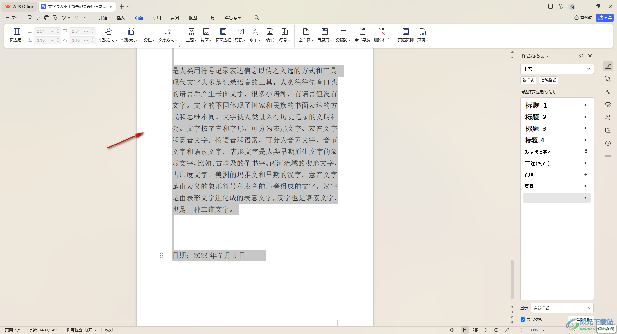
Task: Toggle full screen fit icon in status bar
Action: [x=520, y=330]
